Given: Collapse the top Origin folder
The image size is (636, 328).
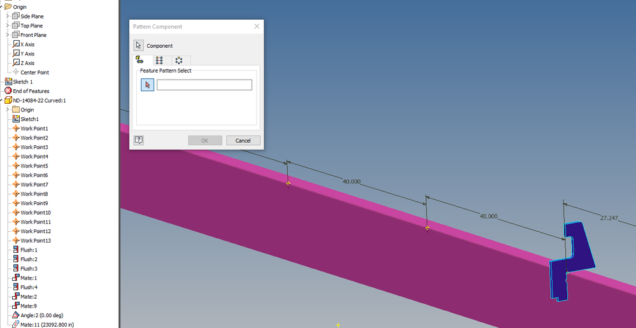Looking at the screenshot, I should 2,7.
